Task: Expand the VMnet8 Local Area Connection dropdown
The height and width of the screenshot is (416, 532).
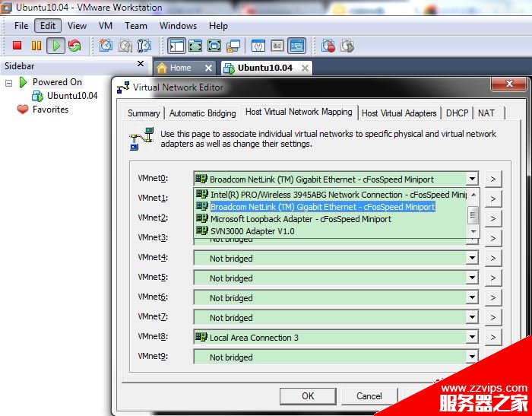Action: [472, 337]
